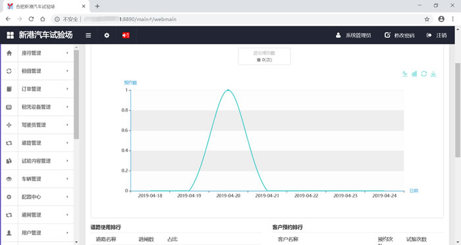The image size is (461, 245).
Task: Click the refresh-arrows icon beside 租借管理
Action: 9,71
